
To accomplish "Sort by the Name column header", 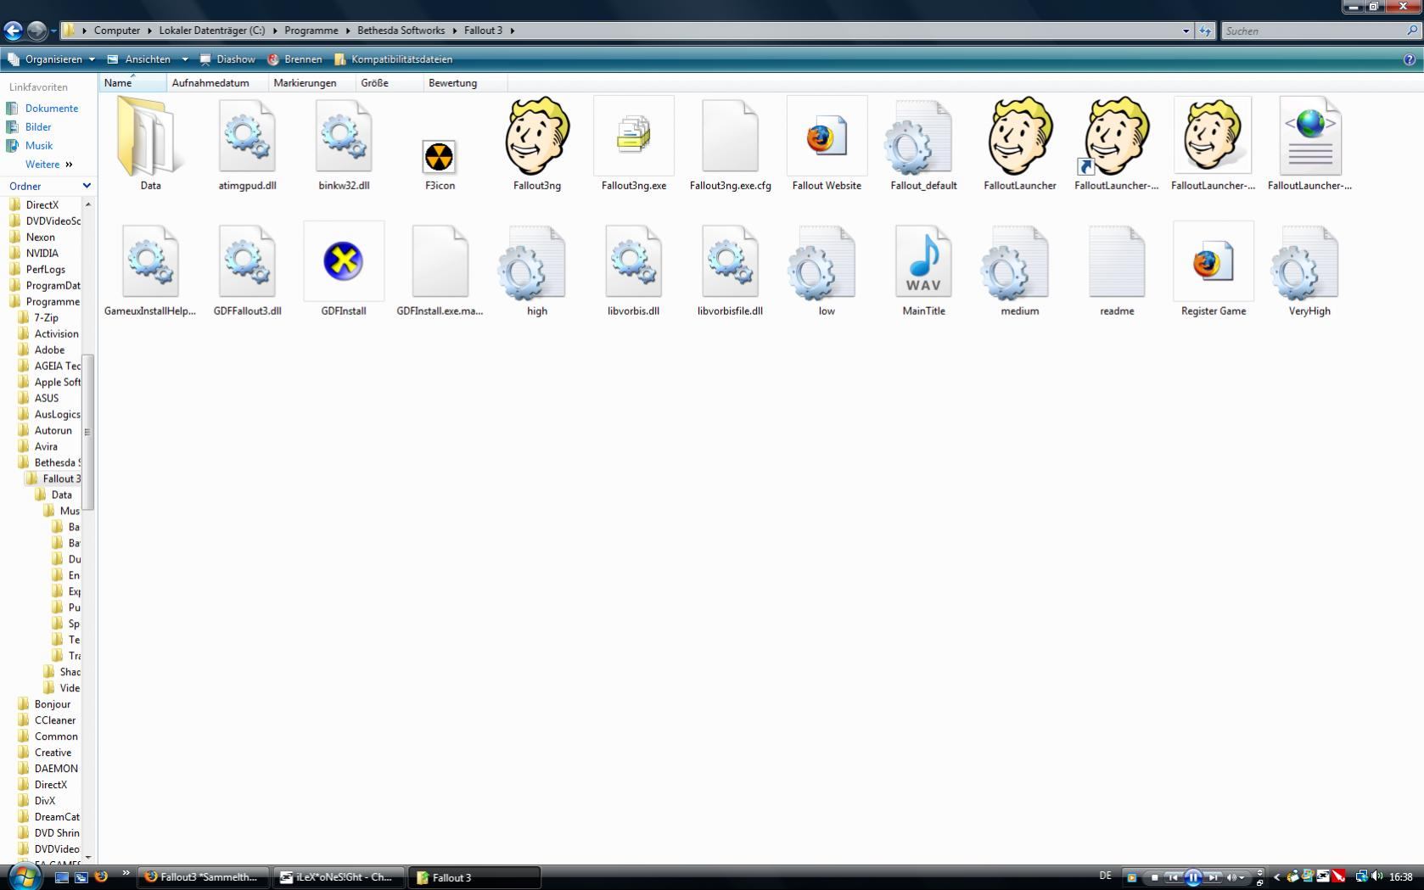I will [x=132, y=83].
